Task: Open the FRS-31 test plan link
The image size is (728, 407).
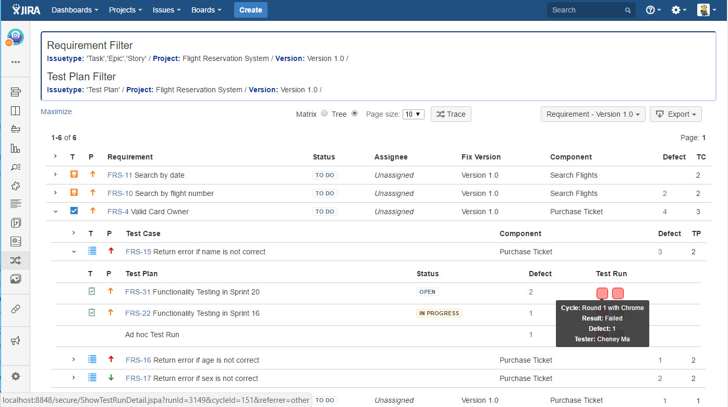Action: tap(138, 292)
